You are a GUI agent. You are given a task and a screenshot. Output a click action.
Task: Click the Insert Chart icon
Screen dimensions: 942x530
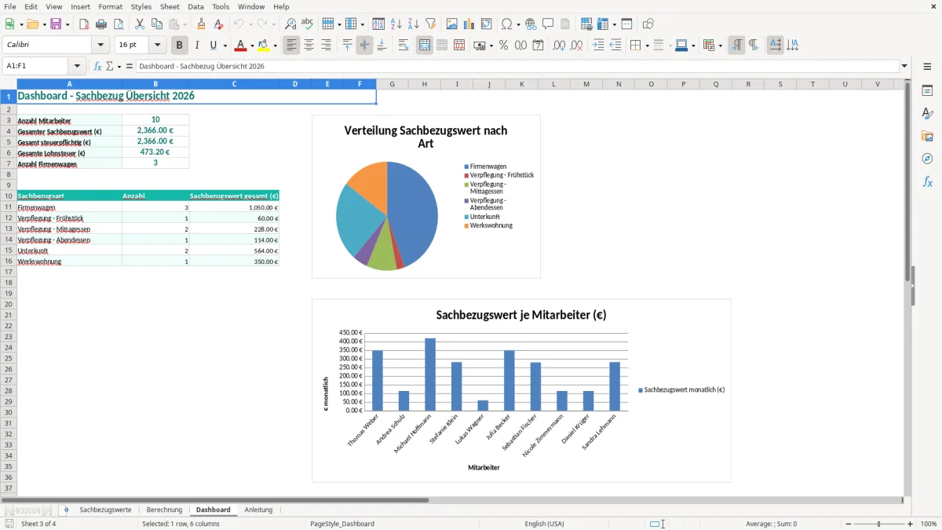tap(469, 24)
